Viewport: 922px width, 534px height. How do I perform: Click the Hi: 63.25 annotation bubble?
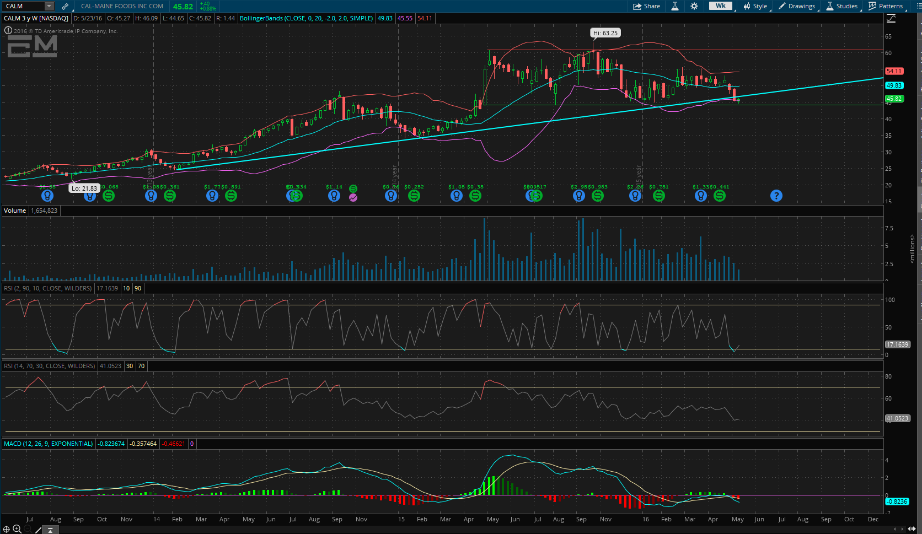pos(605,33)
